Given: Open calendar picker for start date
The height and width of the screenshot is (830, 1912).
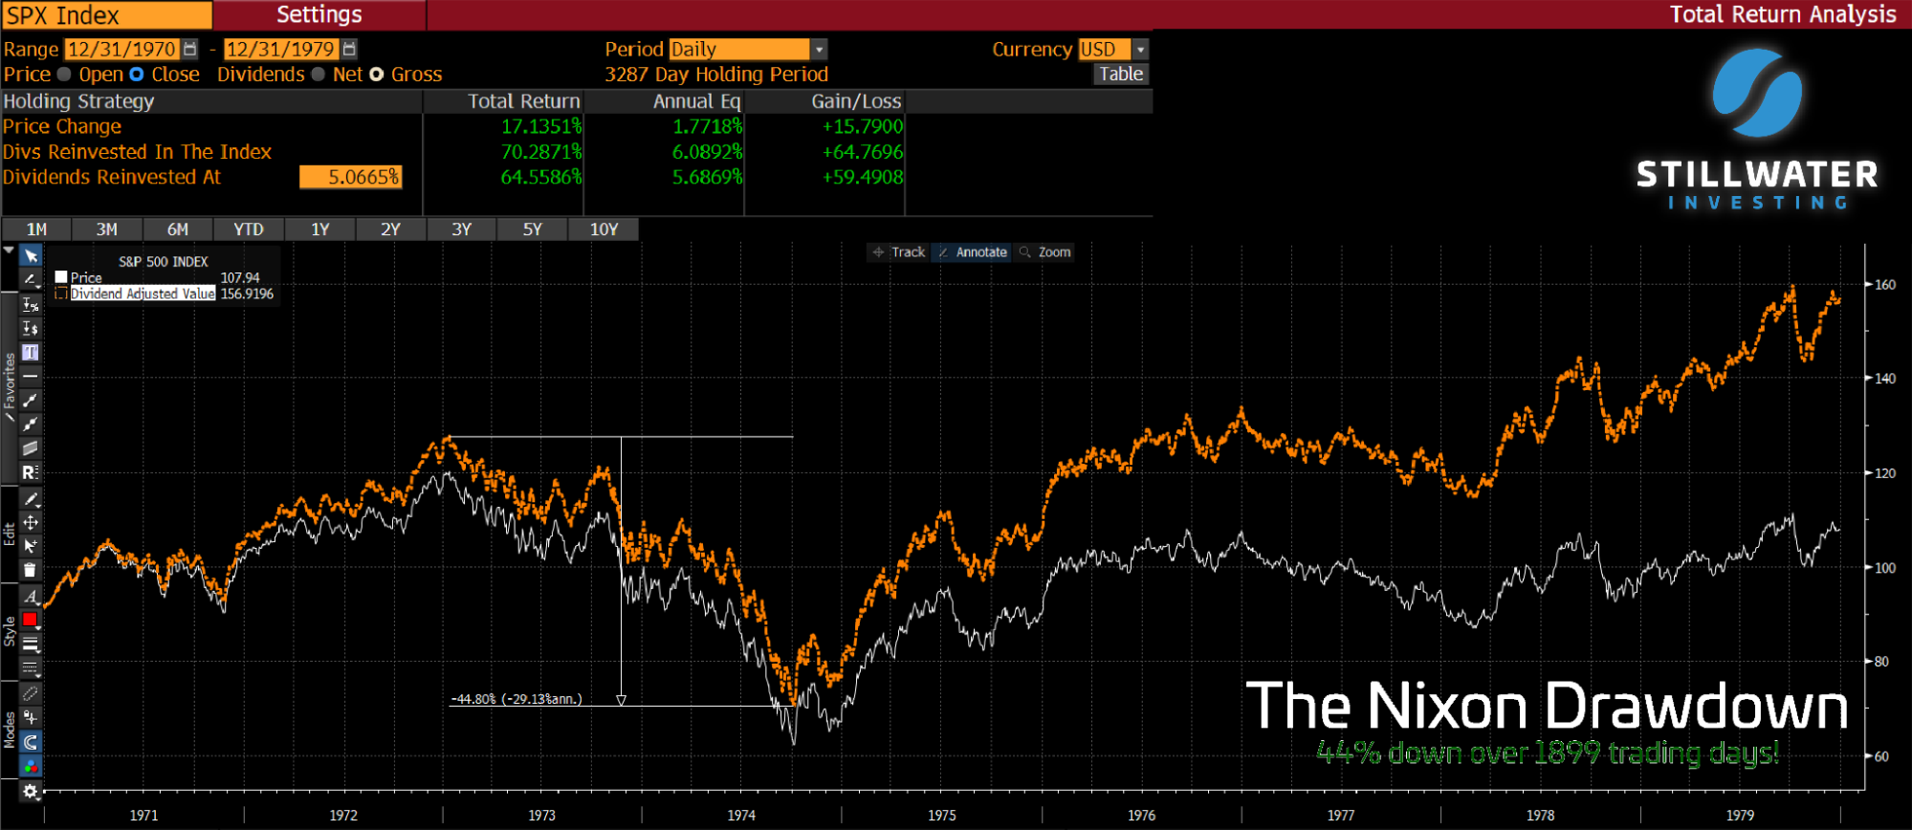Looking at the screenshot, I should (190, 49).
